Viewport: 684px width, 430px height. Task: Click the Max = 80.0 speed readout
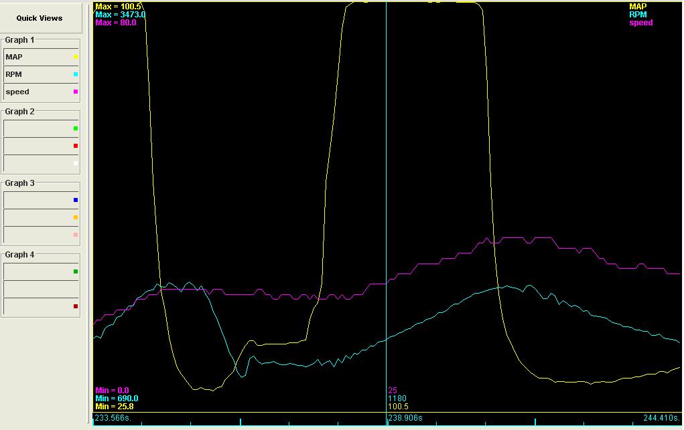(x=116, y=23)
